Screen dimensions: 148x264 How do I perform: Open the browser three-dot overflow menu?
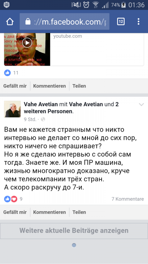coord(138,21)
